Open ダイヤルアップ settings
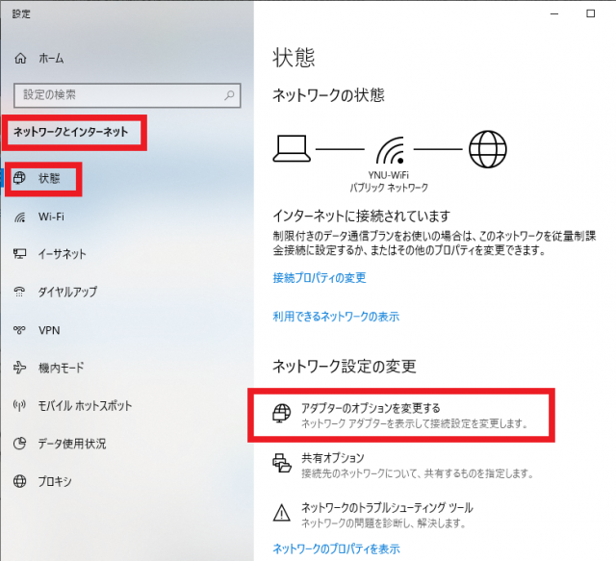 click(67, 292)
